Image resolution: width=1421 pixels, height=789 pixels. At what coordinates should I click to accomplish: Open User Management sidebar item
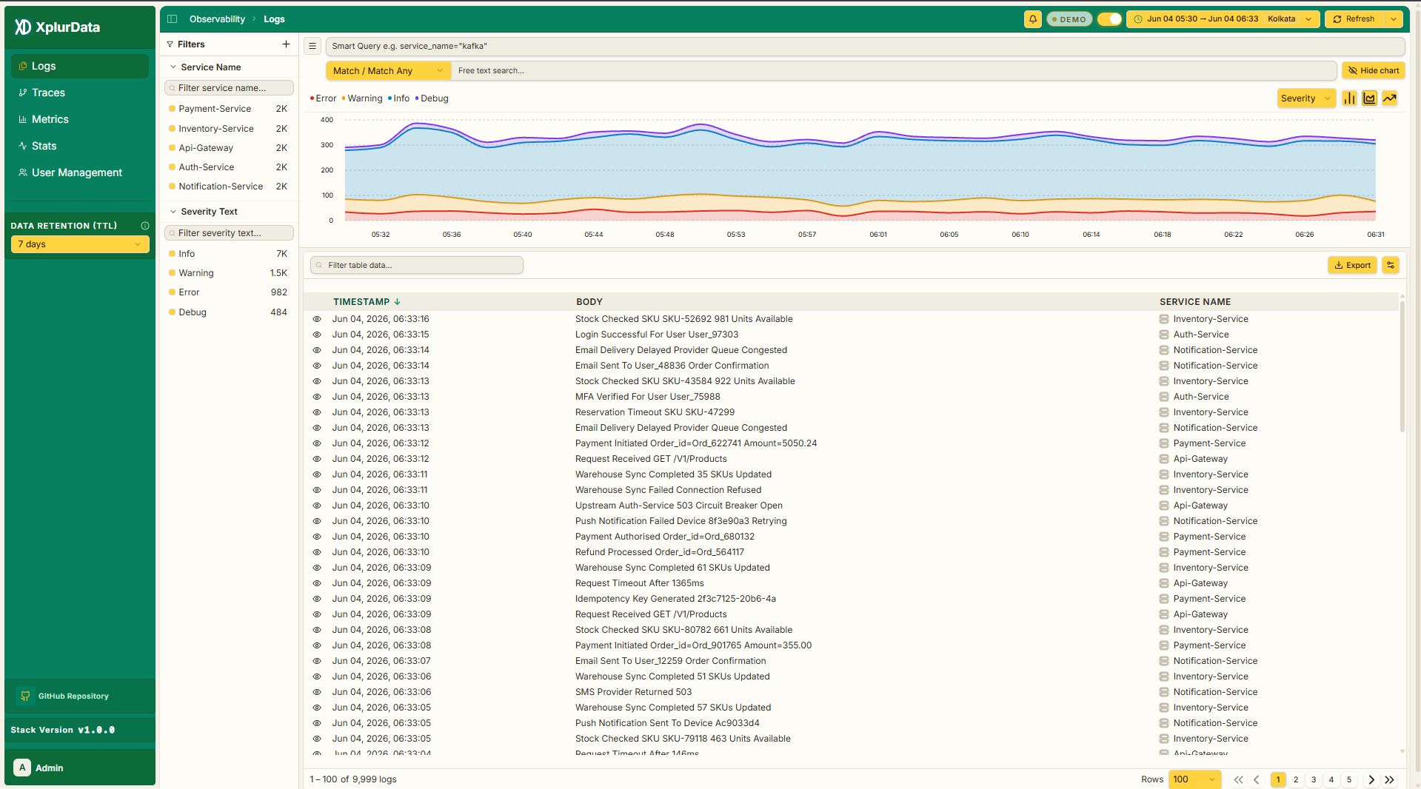coord(80,172)
